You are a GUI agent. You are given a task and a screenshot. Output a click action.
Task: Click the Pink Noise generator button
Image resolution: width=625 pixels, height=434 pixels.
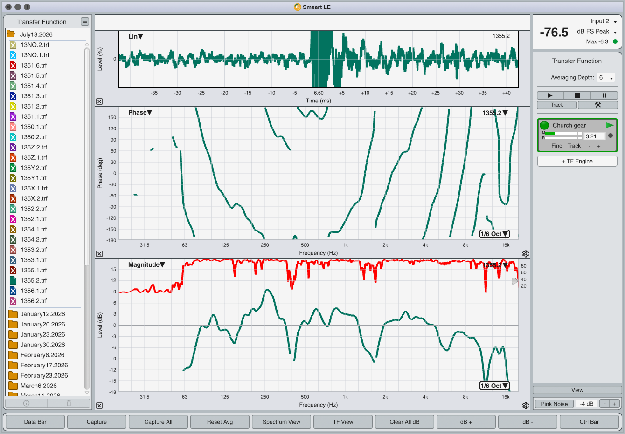[554, 404]
